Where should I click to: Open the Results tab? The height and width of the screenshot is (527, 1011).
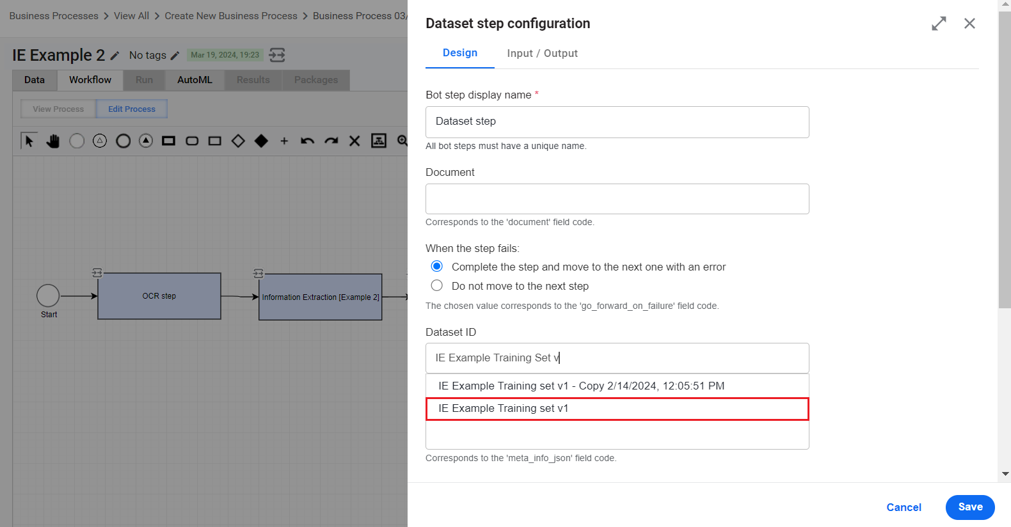click(253, 80)
